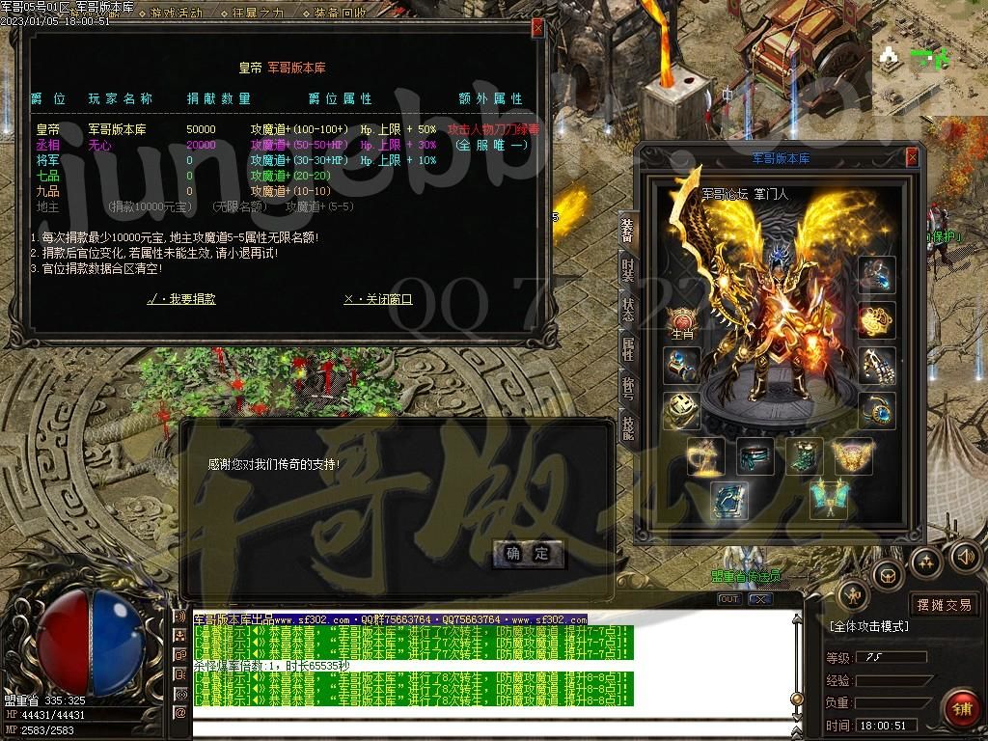Select the green boots equipment slot
Viewport: 988px width, 741px height.
click(804, 455)
